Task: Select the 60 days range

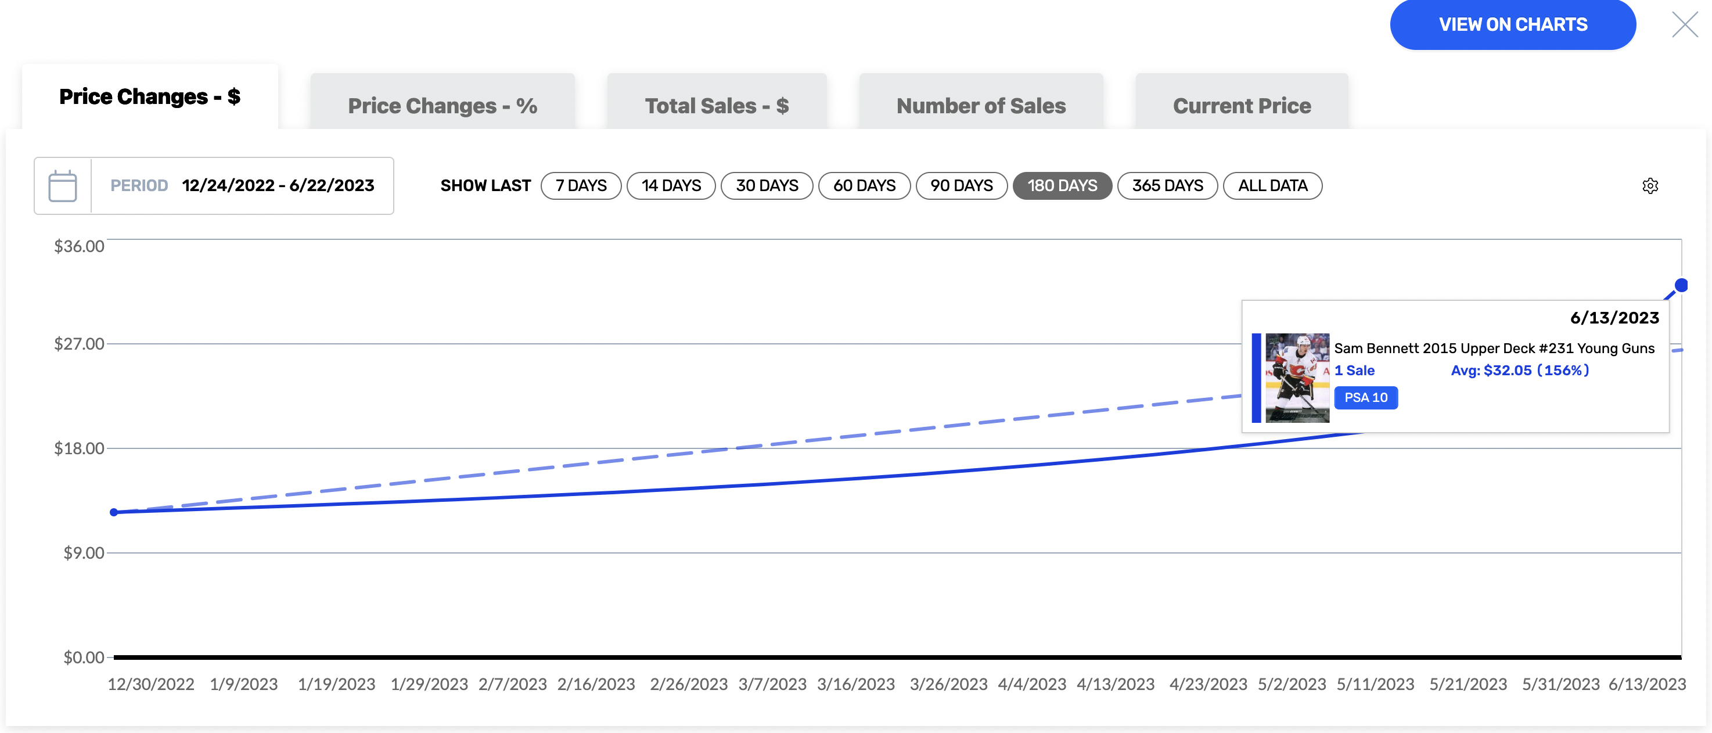Action: coord(864,185)
